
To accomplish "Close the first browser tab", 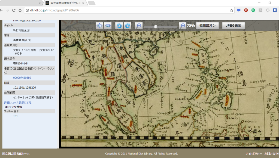I will pos(40,3).
